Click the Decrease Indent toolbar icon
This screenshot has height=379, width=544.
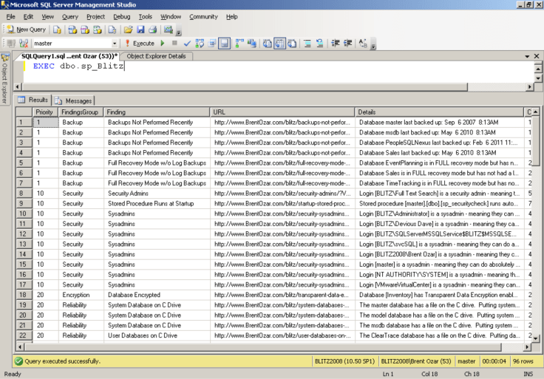coord(336,44)
